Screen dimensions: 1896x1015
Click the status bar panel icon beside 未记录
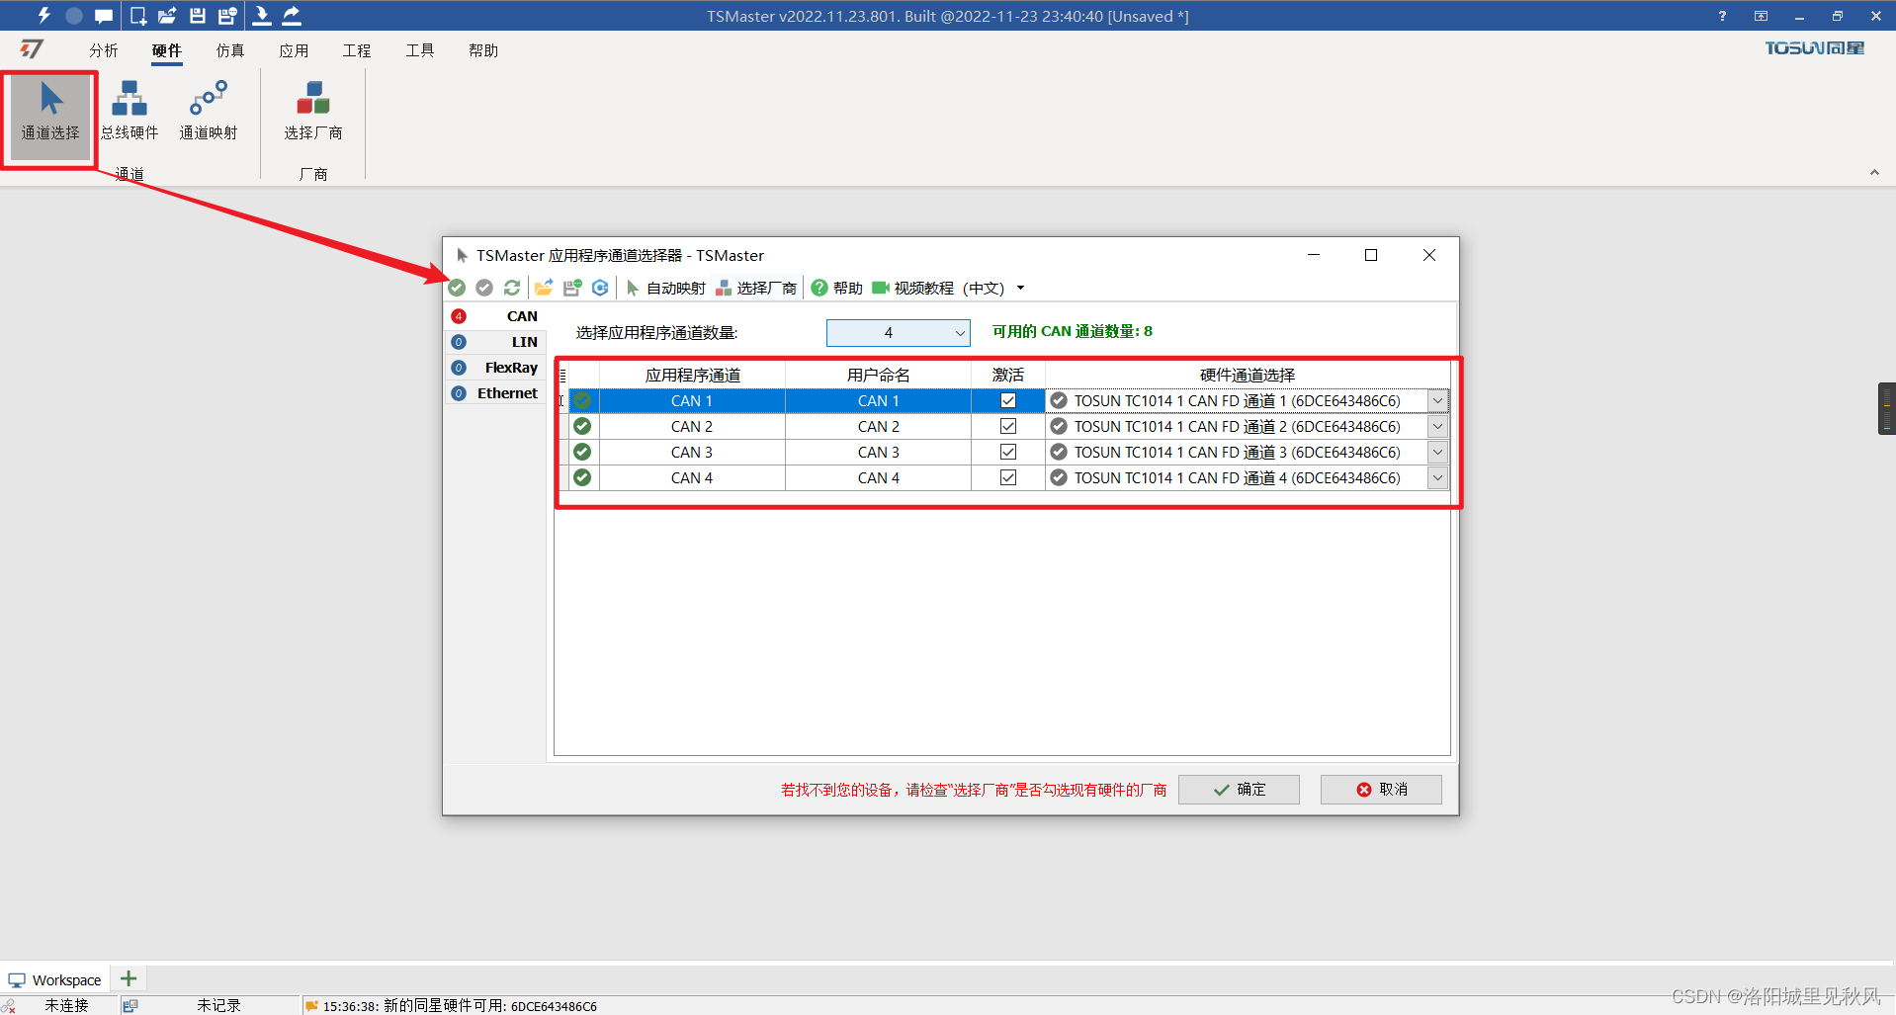tap(130, 1006)
